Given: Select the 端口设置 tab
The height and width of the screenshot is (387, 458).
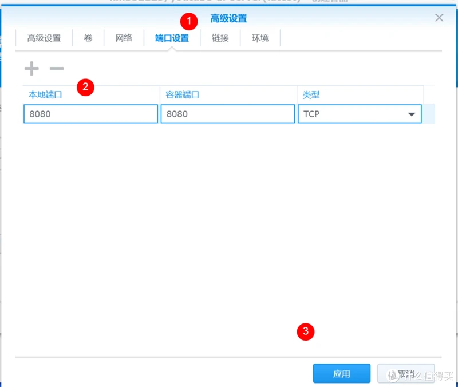Looking at the screenshot, I should pos(172,38).
